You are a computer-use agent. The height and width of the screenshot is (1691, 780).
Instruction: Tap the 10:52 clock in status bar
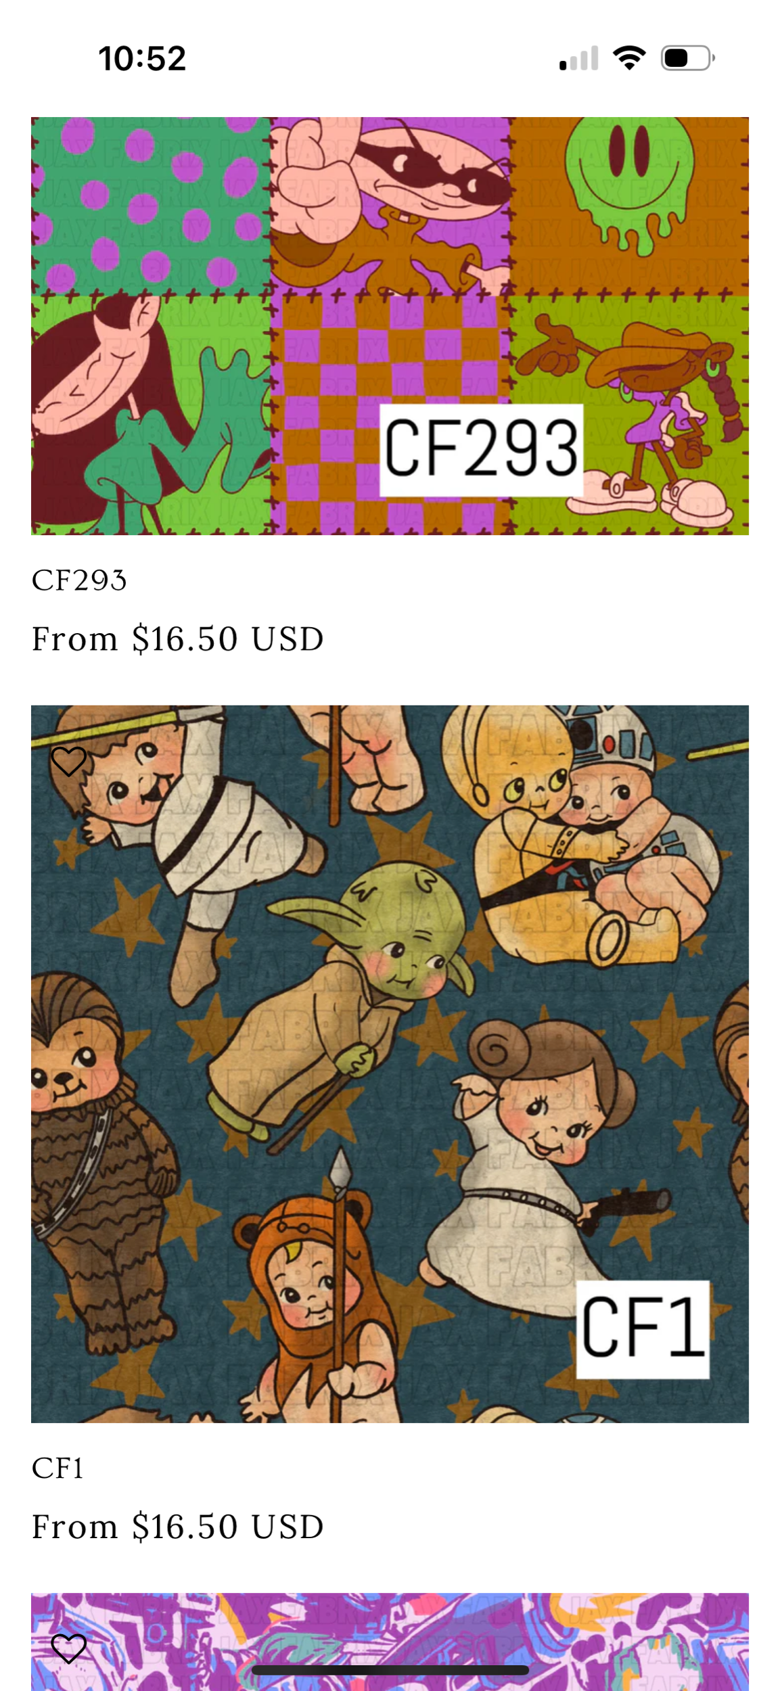click(142, 58)
